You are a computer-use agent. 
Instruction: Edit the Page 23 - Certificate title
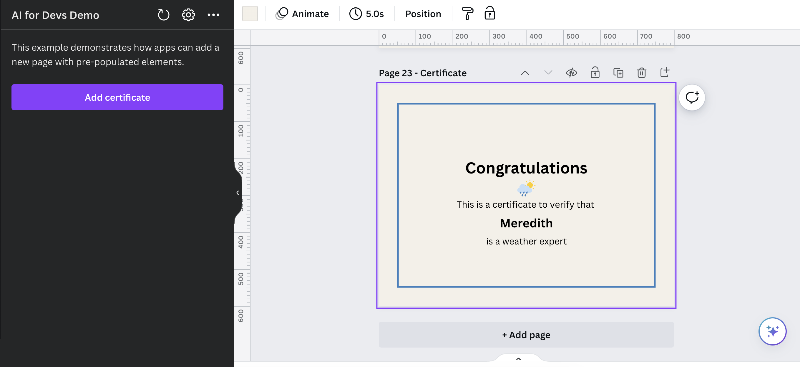[x=422, y=73]
